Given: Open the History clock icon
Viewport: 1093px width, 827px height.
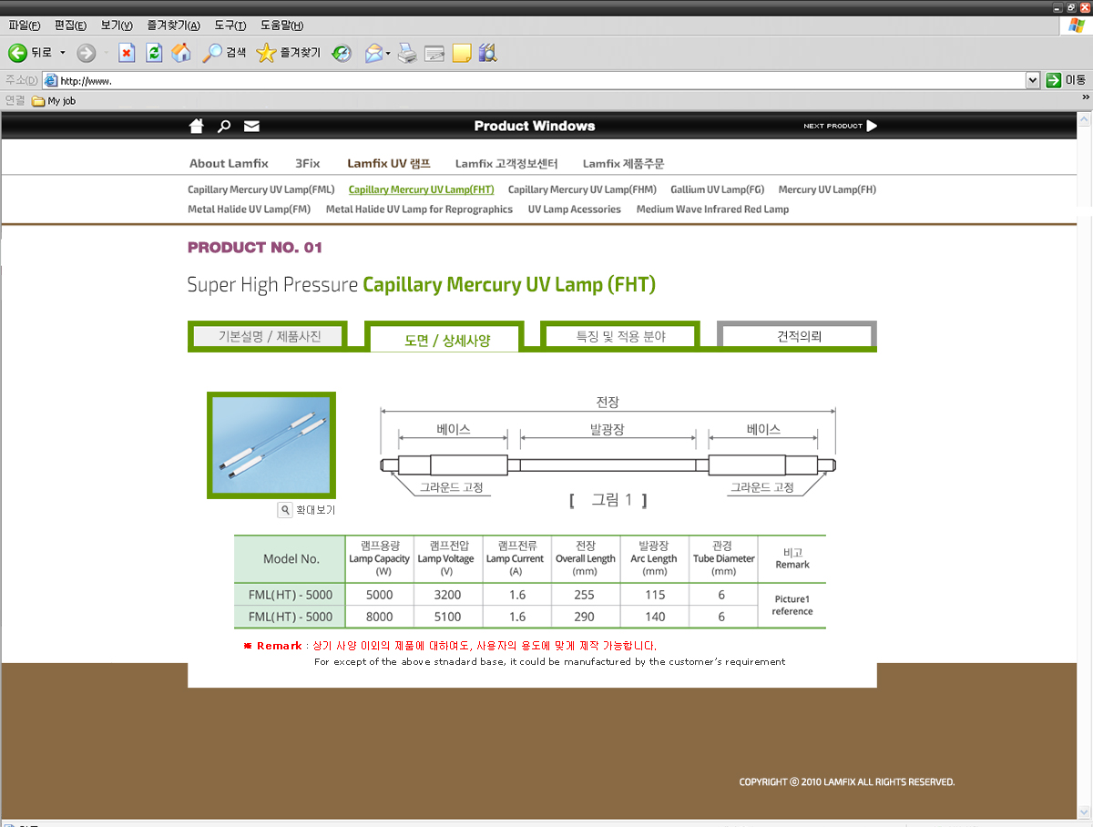Looking at the screenshot, I should tap(342, 53).
